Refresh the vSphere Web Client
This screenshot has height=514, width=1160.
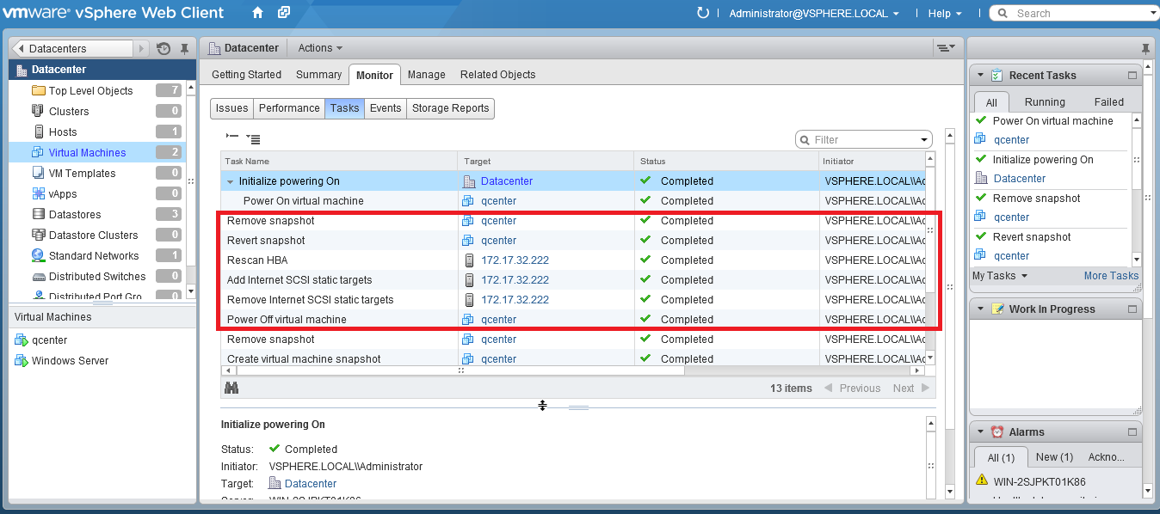click(x=703, y=13)
